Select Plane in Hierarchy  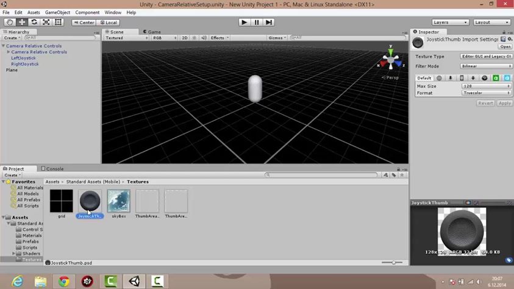[x=12, y=70]
